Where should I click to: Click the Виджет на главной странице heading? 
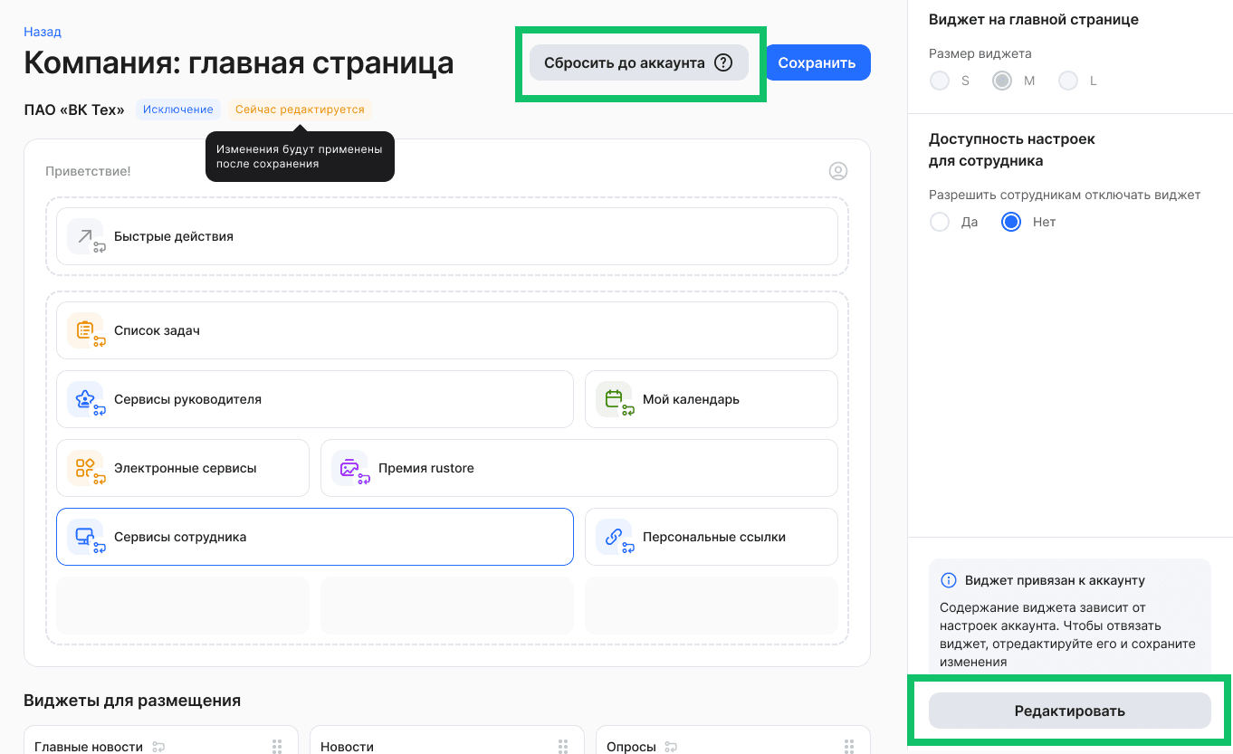(x=1034, y=19)
